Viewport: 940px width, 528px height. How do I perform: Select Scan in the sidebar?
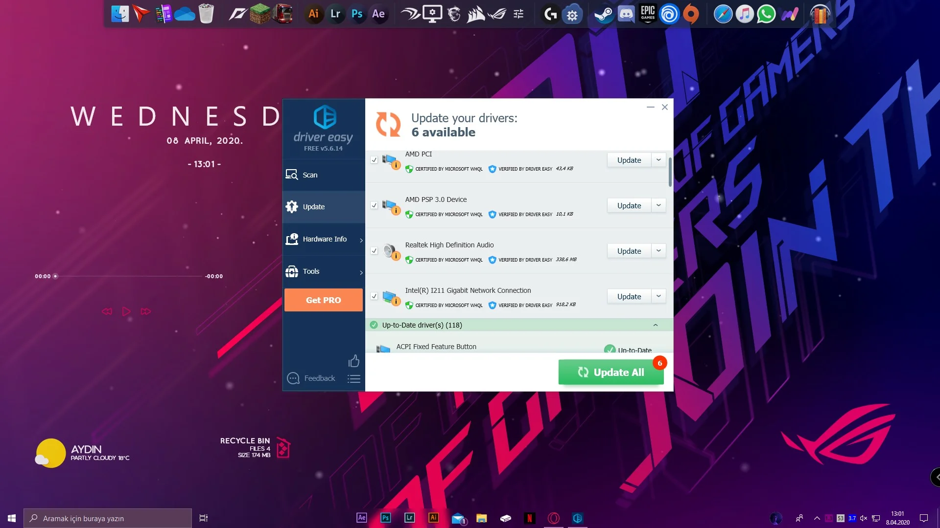click(310, 175)
